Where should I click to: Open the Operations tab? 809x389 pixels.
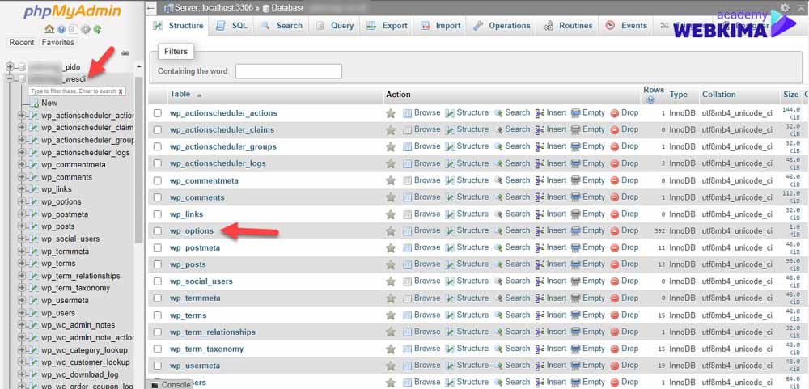pos(502,26)
